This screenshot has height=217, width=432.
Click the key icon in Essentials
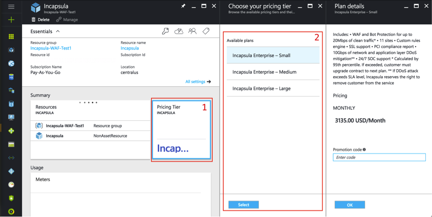pyautogui.click(x=165, y=31)
